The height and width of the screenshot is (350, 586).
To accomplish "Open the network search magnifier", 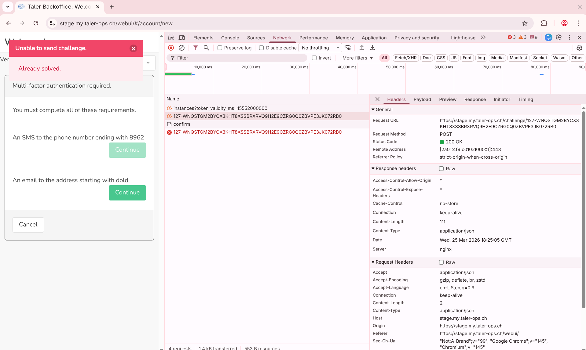I will coord(206,48).
